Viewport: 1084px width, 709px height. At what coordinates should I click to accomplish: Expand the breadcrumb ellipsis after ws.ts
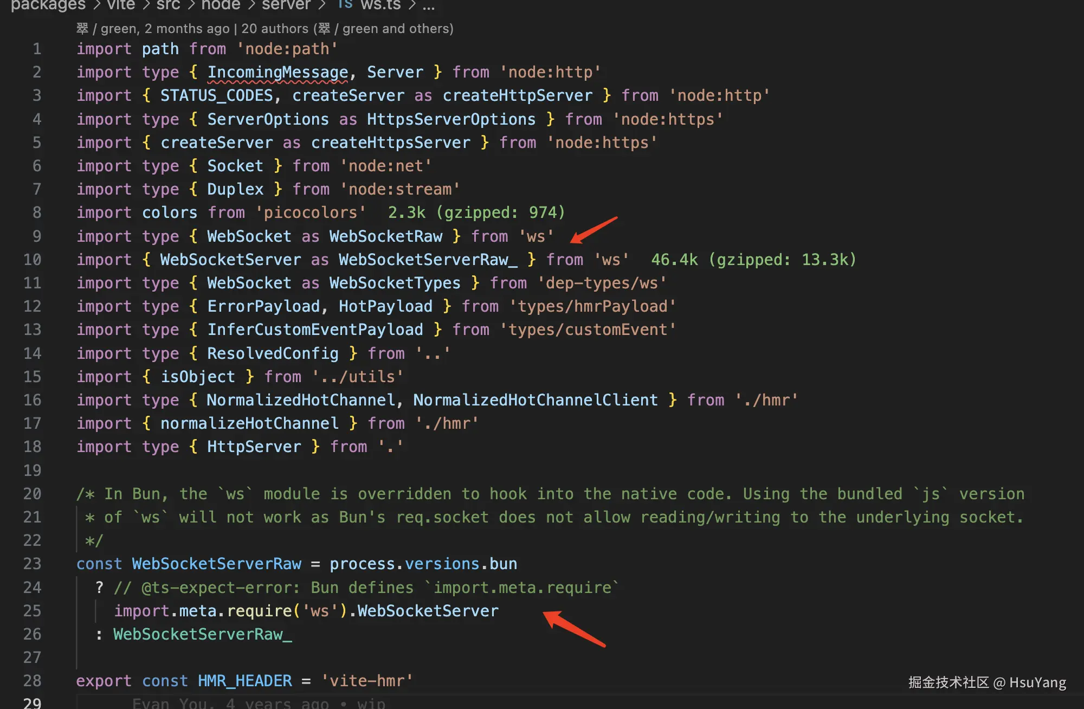coord(428,5)
